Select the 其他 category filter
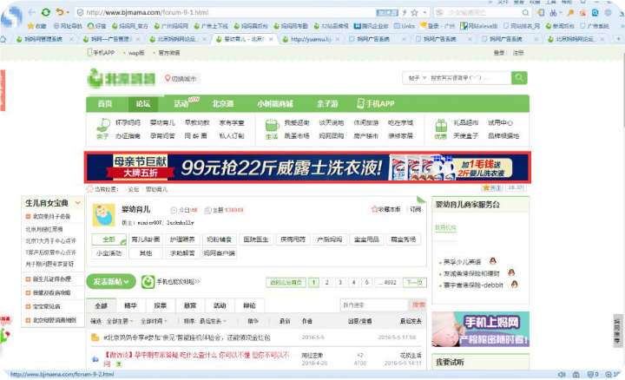 coord(146,253)
